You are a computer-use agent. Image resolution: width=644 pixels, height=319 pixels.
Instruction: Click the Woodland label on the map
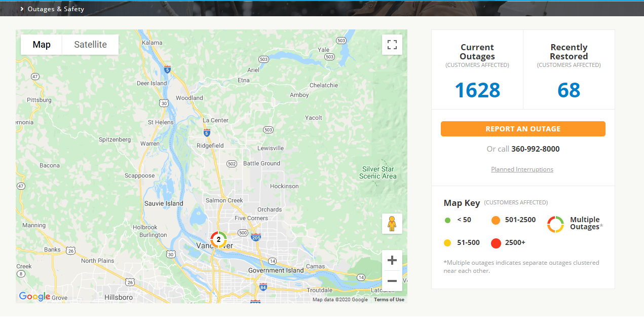[x=190, y=98]
